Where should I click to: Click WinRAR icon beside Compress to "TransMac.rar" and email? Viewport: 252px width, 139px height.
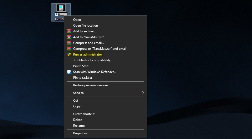tap(69, 48)
